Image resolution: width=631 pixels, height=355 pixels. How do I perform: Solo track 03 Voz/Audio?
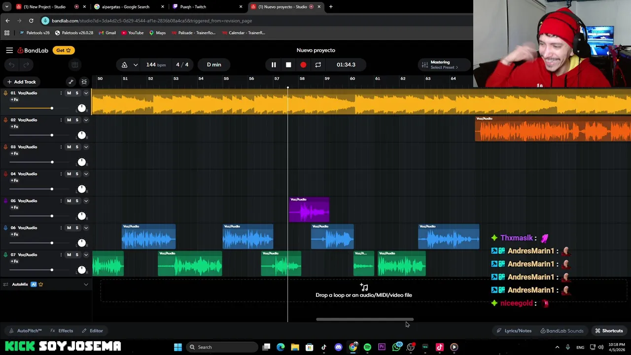77,147
